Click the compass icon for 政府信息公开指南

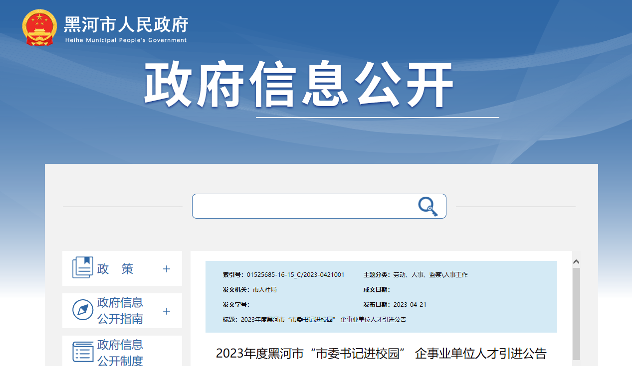click(x=82, y=310)
